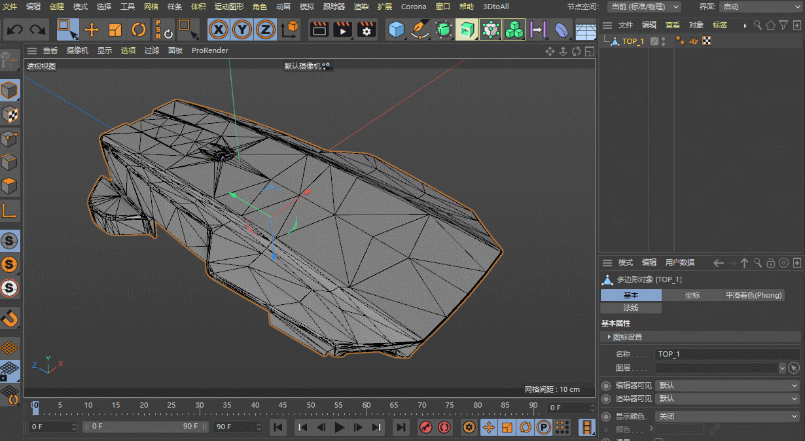This screenshot has width=805, height=441.
Task: Click the frame 0 timeline playhead marker
Action: pyautogui.click(x=35, y=408)
